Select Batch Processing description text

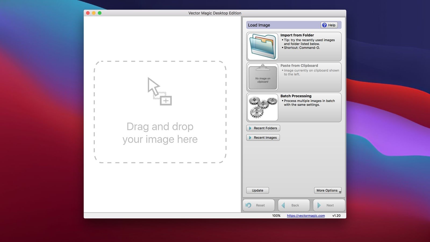[x=309, y=103]
